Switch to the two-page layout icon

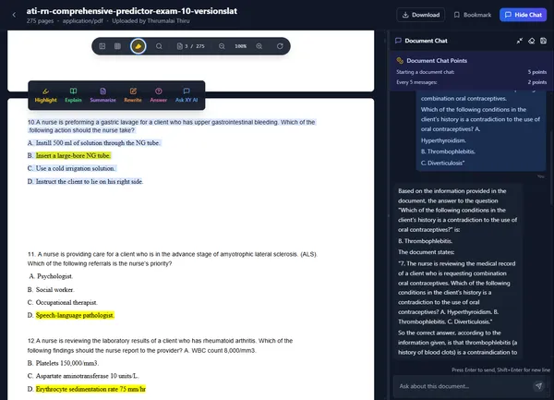[x=118, y=46]
